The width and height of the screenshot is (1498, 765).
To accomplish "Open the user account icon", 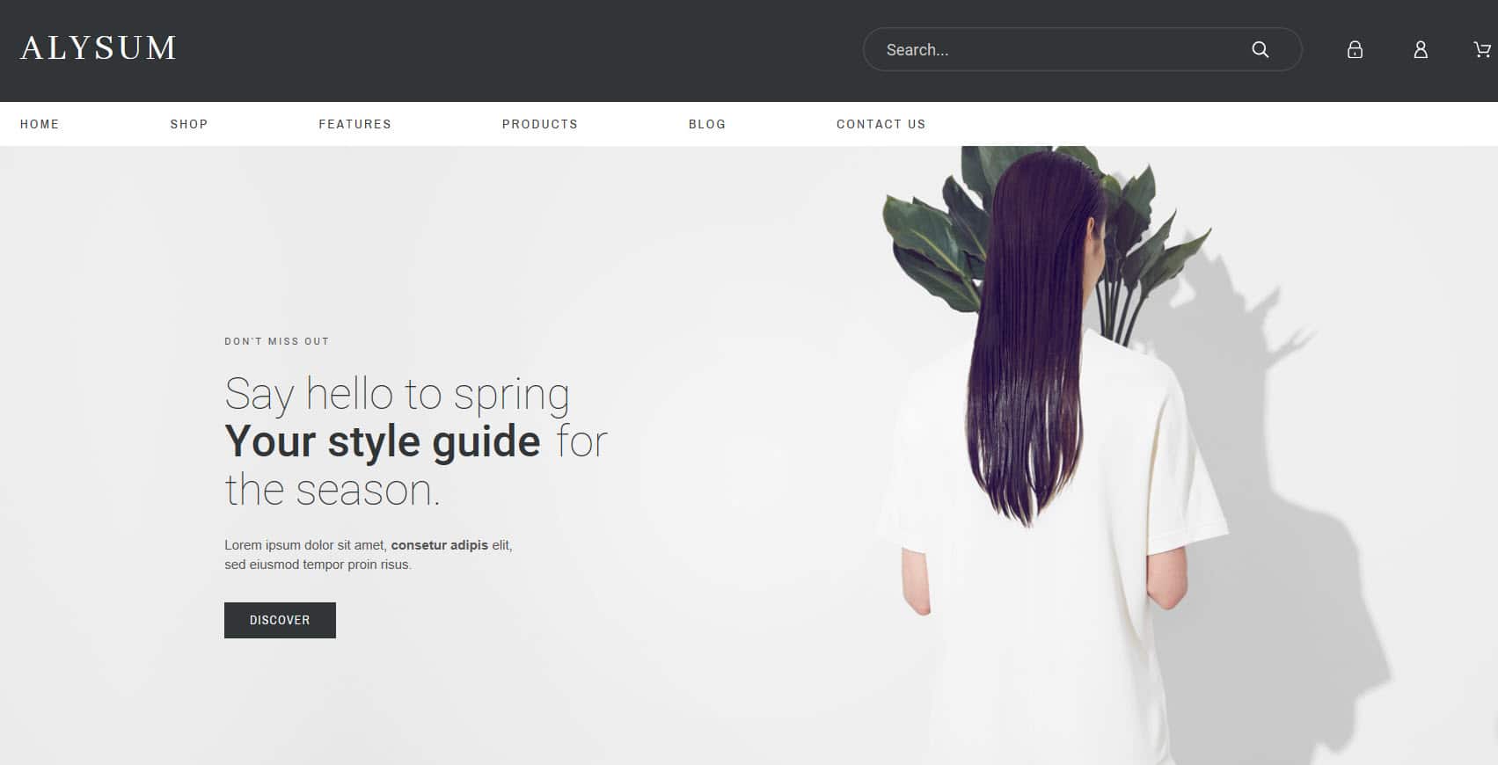I will [x=1420, y=50].
